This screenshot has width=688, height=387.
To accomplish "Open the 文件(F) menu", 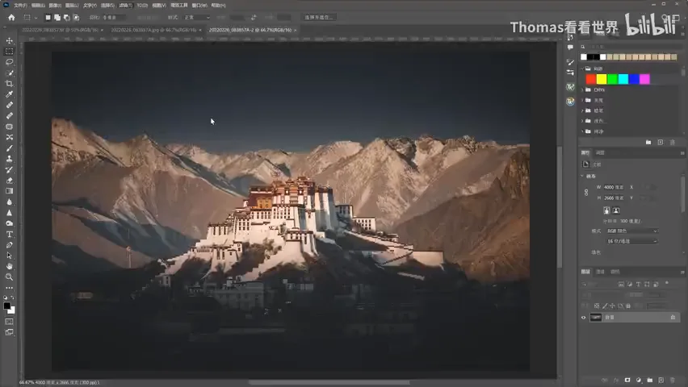I will (20, 6).
